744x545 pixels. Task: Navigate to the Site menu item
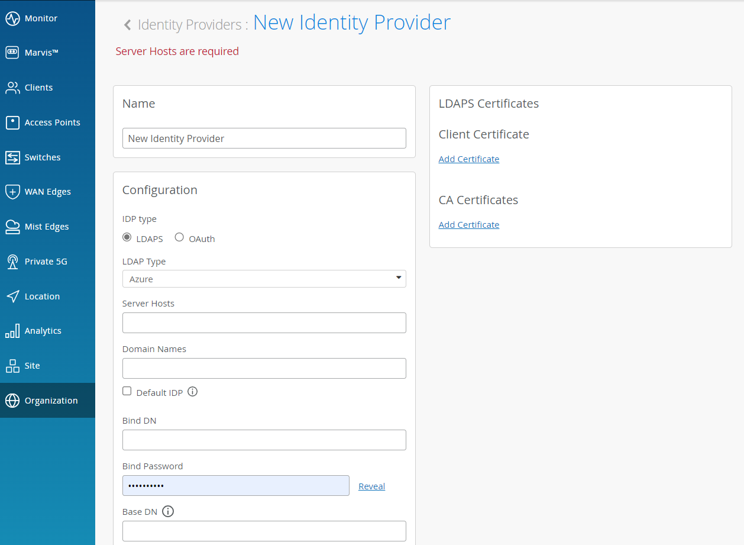click(x=32, y=366)
